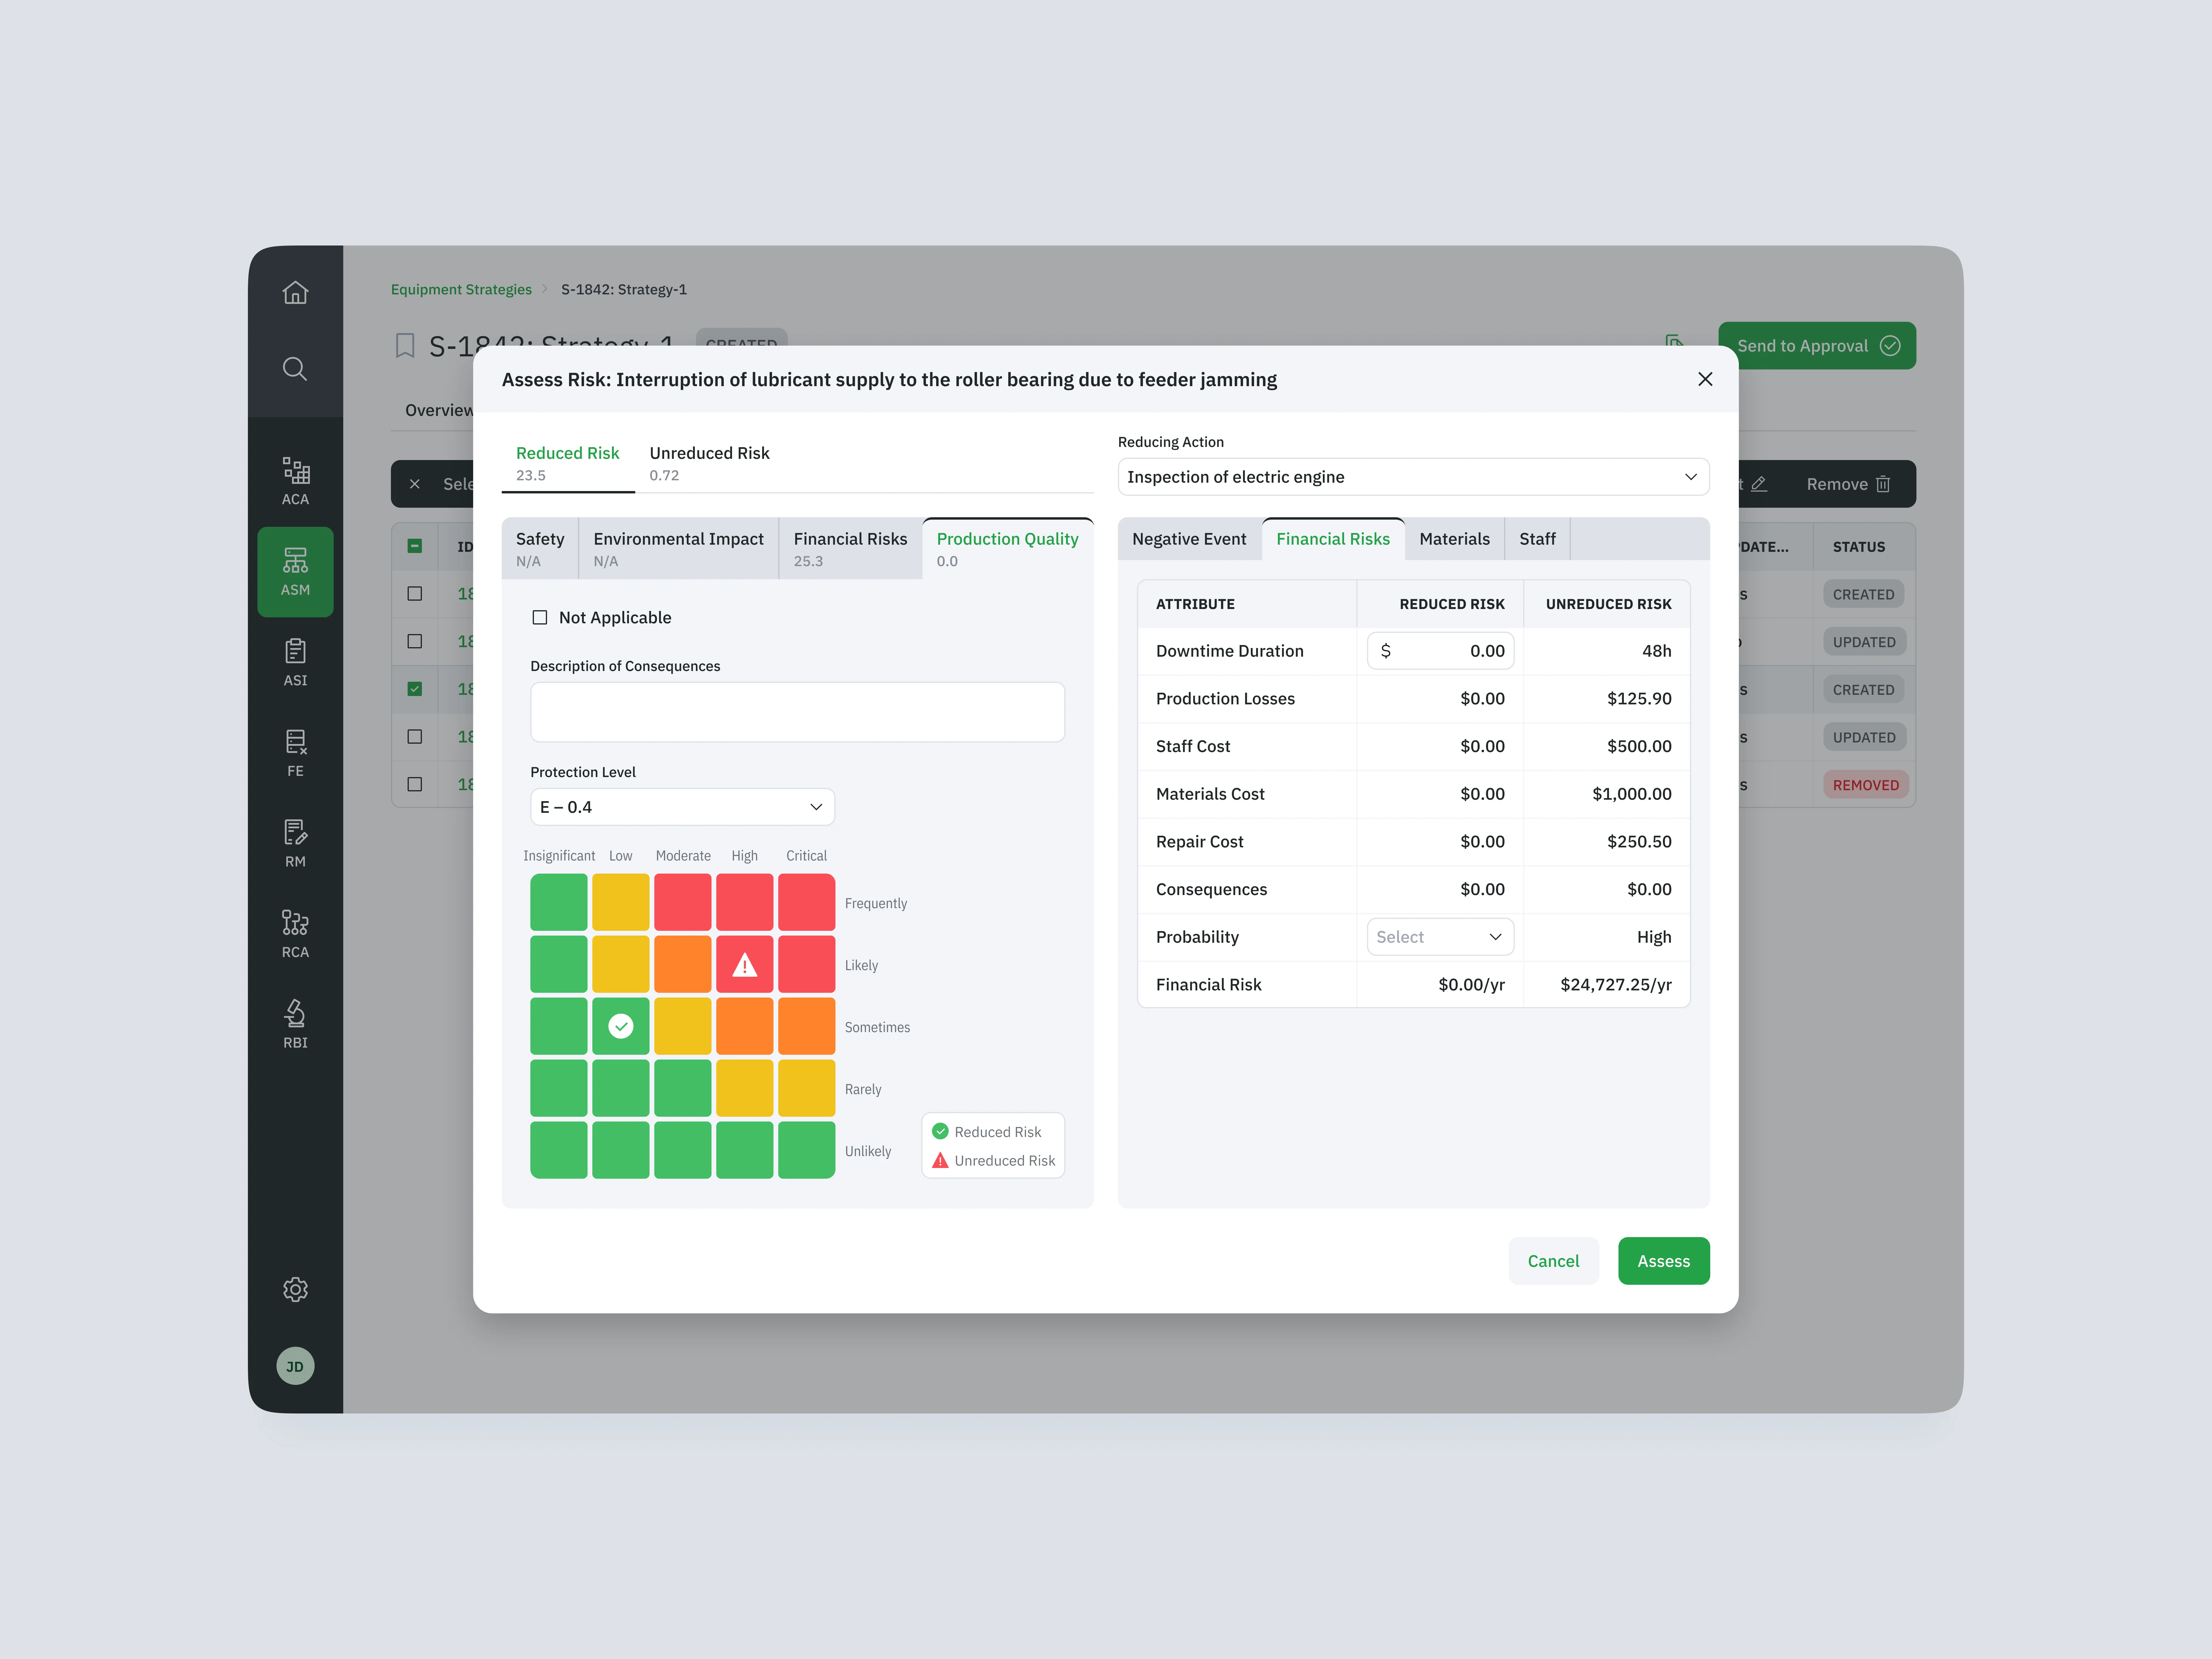Click Production Losses $125.90 value

tap(1639, 699)
